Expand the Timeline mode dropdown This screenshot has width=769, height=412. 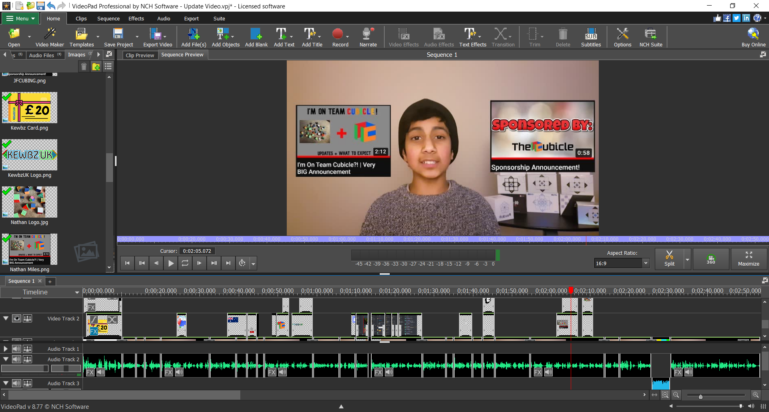click(x=77, y=292)
